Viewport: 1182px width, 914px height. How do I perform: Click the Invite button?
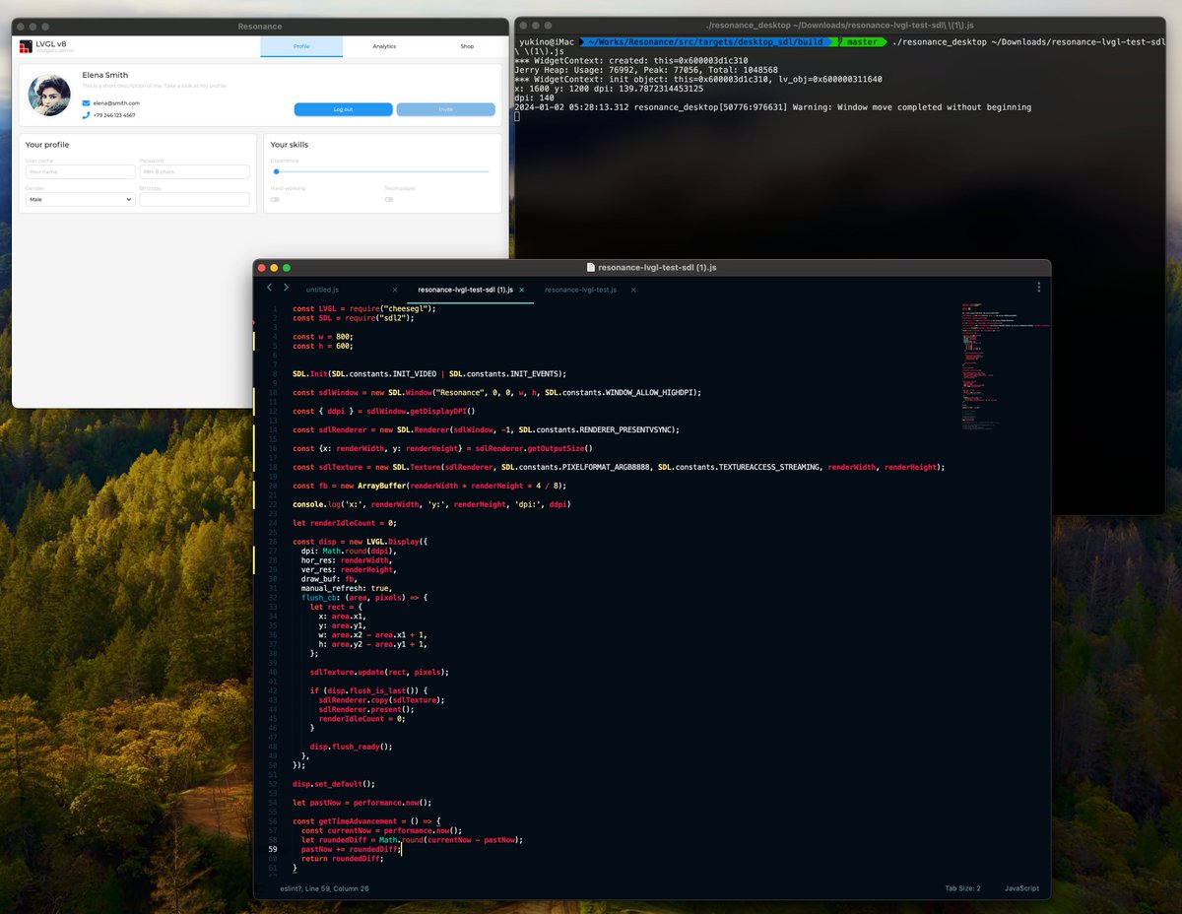(x=446, y=109)
